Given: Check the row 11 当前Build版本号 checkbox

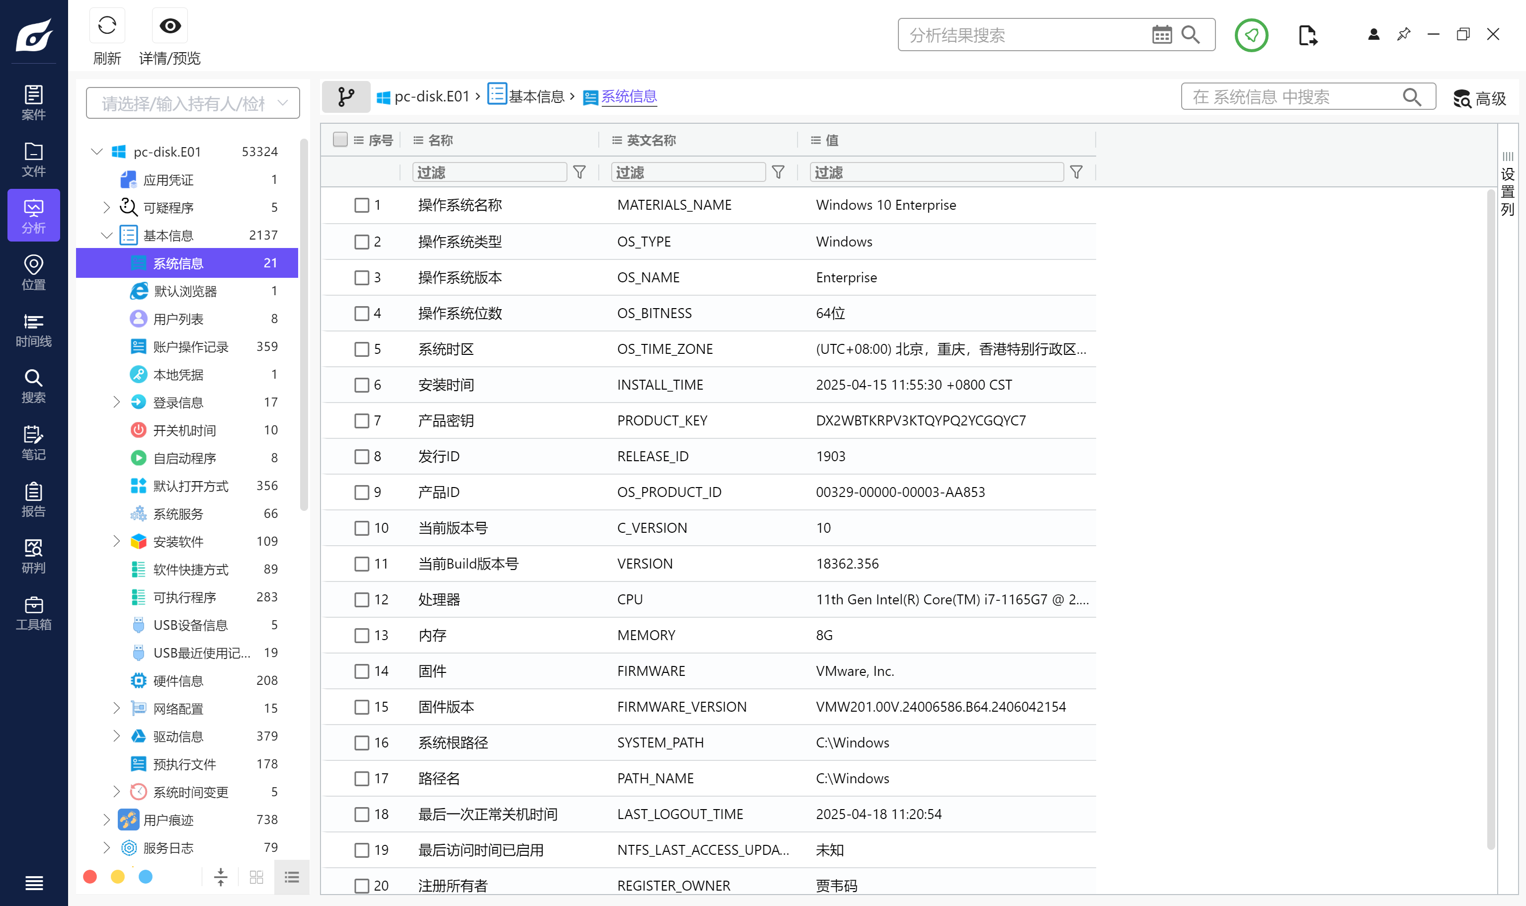Looking at the screenshot, I should coord(361,564).
